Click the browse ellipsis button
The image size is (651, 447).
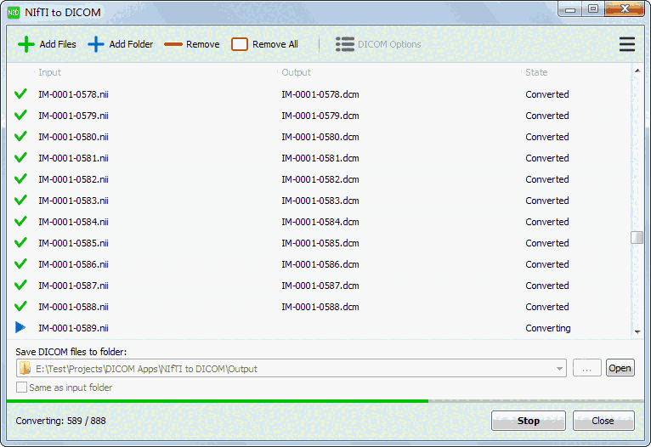pos(586,368)
